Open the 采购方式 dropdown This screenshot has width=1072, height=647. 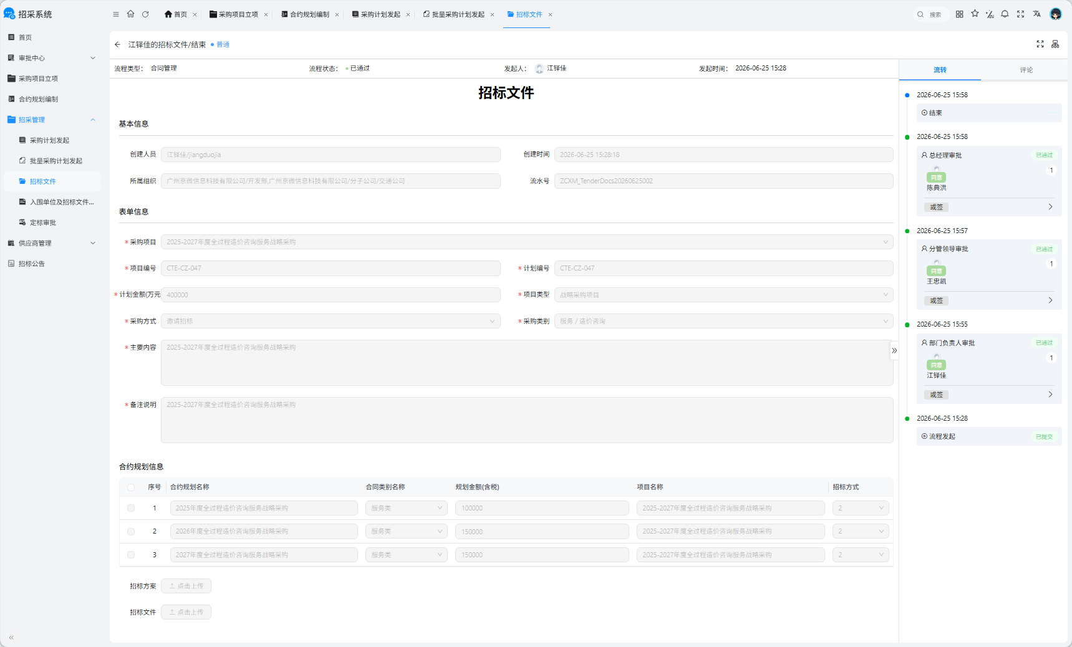coord(331,321)
